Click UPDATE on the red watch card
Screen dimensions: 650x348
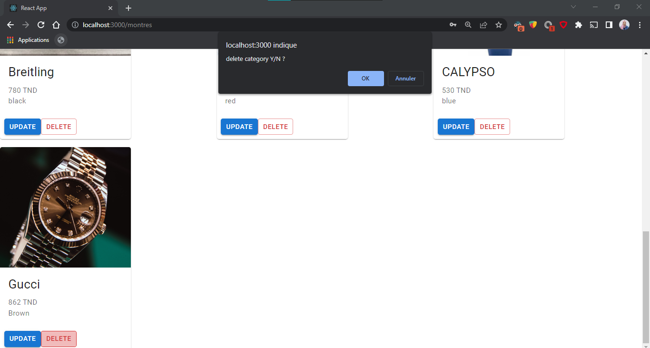click(x=239, y=127)
